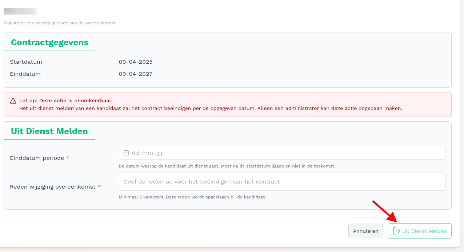Click the warning triangle icon in alert

tap(13, 101)
